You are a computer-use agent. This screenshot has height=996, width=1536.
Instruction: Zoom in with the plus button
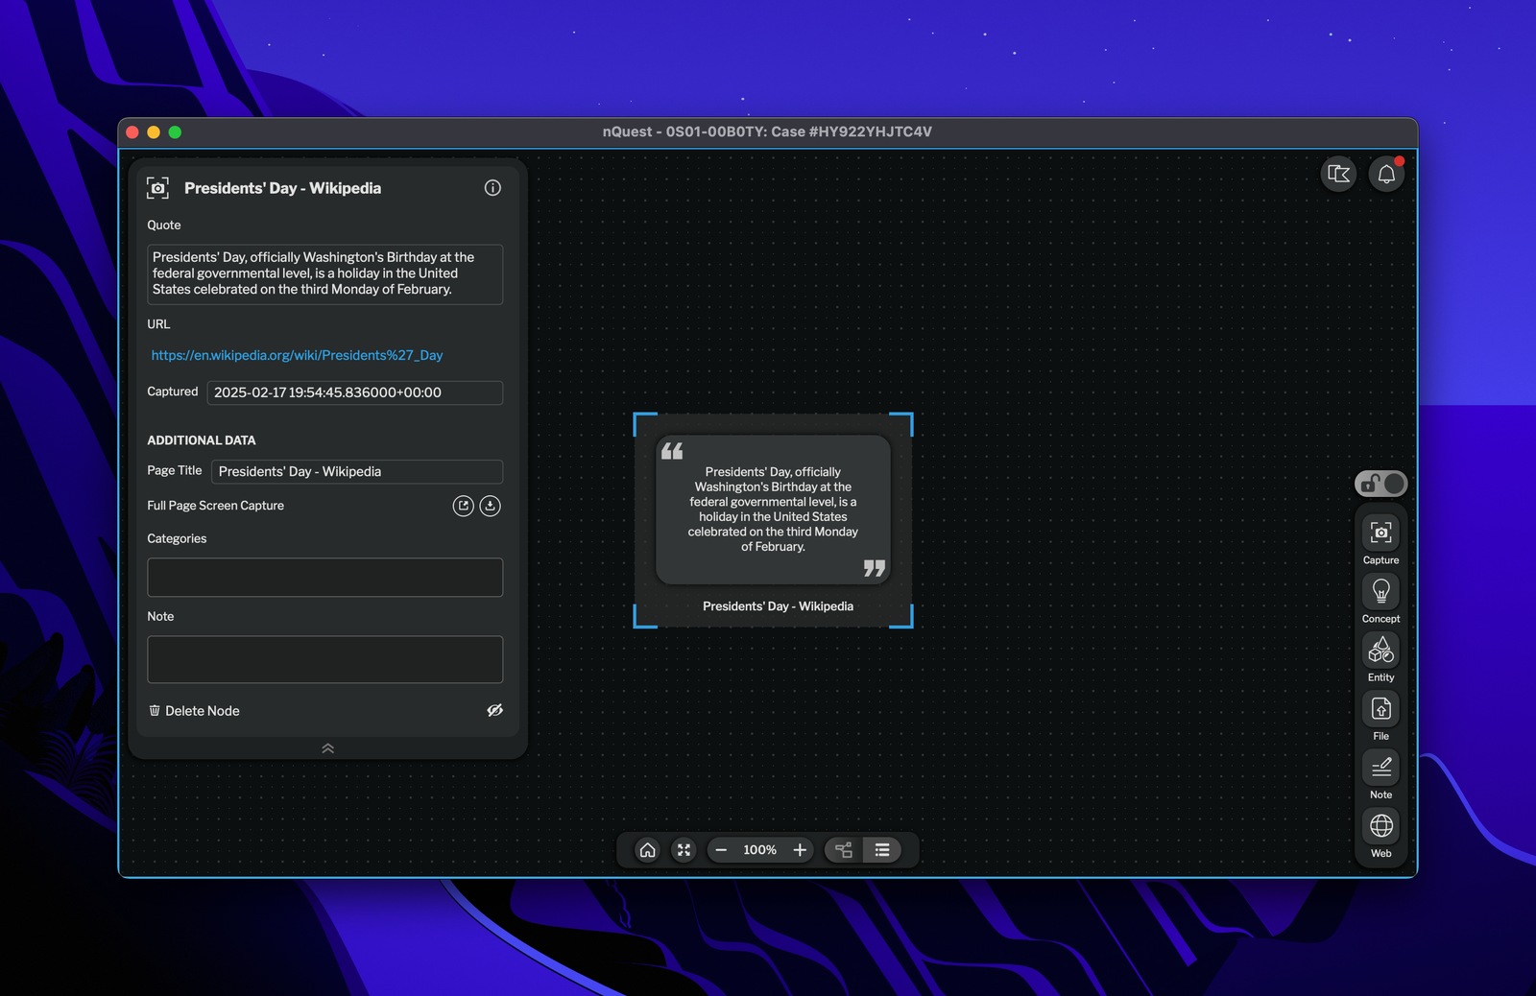[x=800, y=850]
